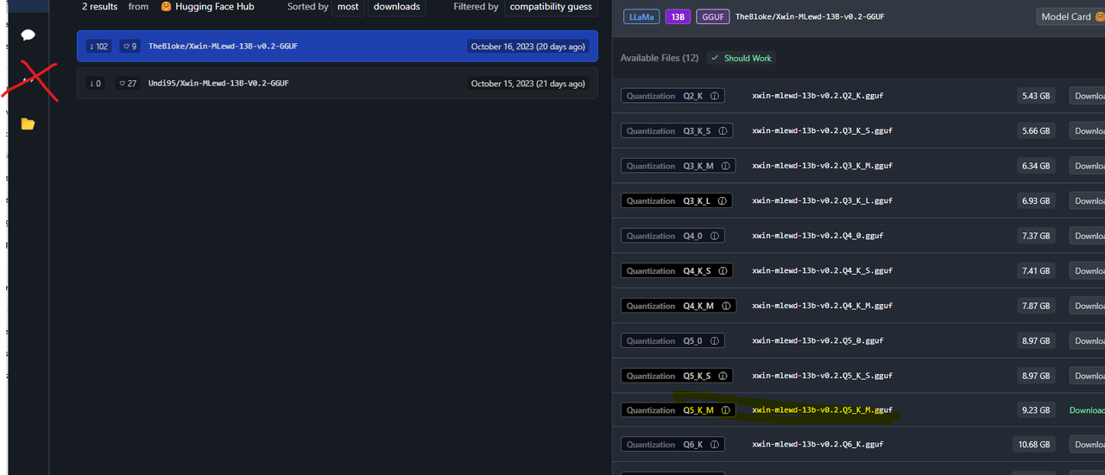Click the 13B parameter size tag
The image size is (1105, 475).
678,16
